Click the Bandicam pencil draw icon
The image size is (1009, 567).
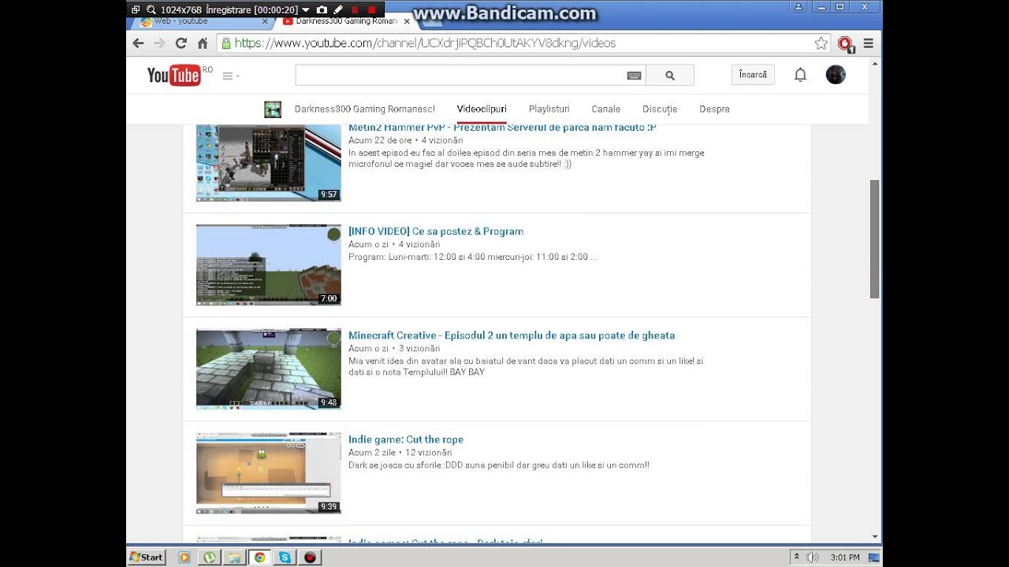338,9
